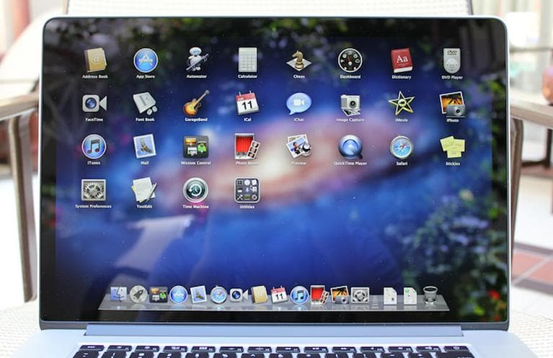Click iPhoto icon in the Dock
This screenshot has height=358, width=553.
pos(340,295)
